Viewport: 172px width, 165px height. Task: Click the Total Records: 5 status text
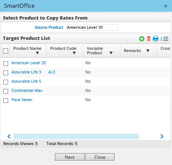tap(62, 144)
